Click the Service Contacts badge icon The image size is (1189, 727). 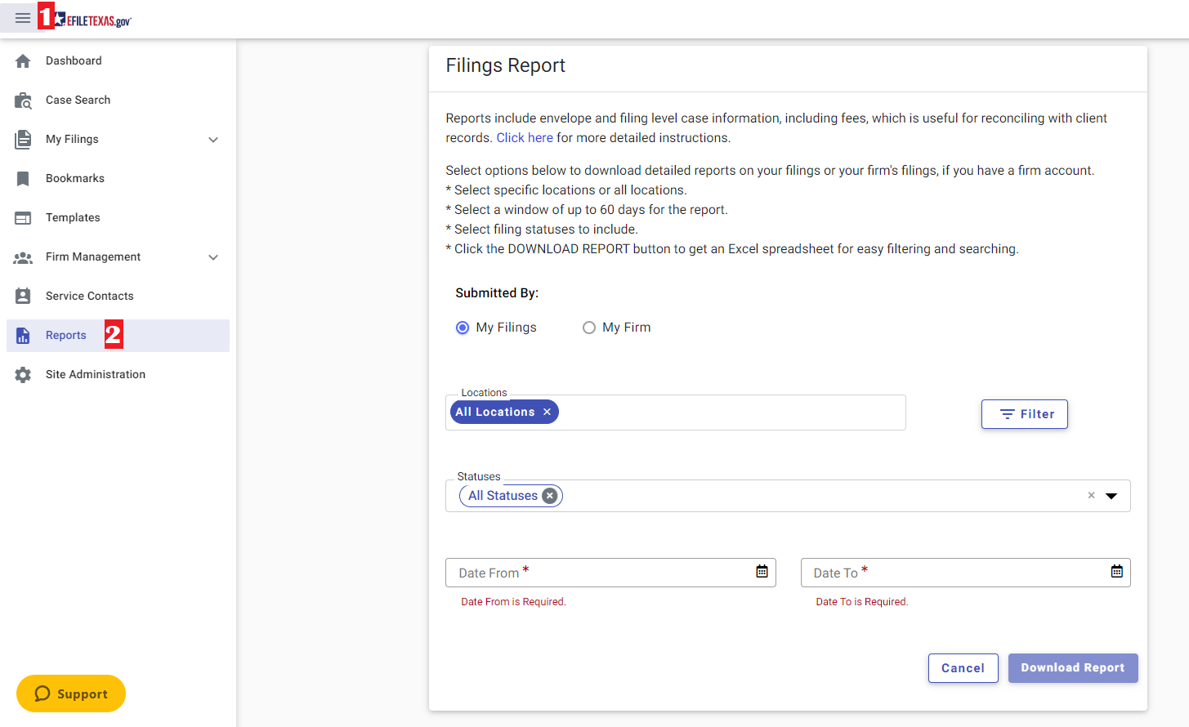coord(23,296)
